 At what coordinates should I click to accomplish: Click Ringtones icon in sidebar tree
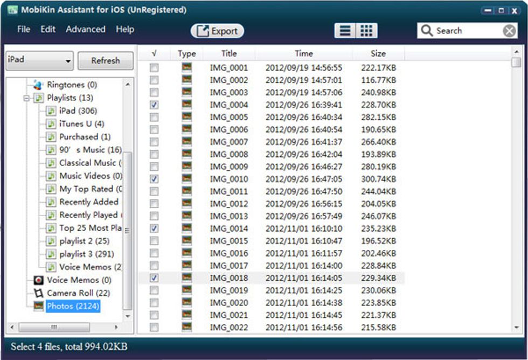point(38,85)
